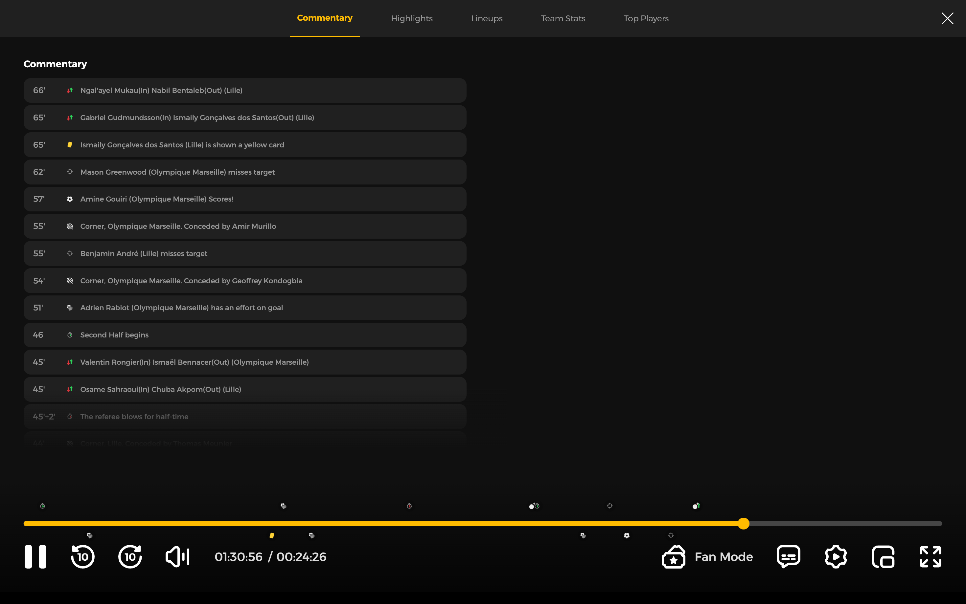Select 'Mason Greenwood (Olympique Marseille) misses target'
Screen dimensions: 966x604
tap(245, 172)
